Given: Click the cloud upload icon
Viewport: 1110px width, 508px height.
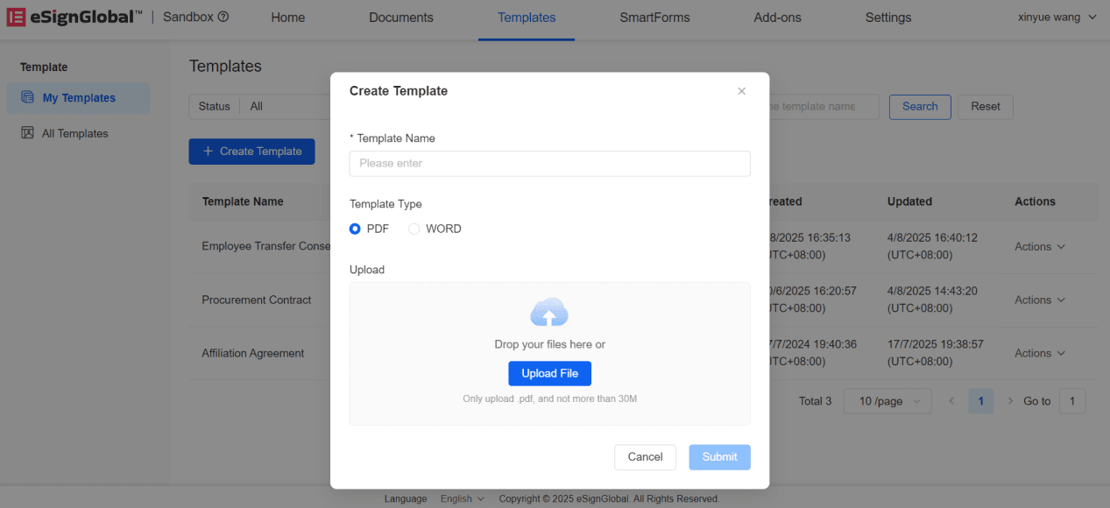Looking at the screenshot, I should 549,313.
